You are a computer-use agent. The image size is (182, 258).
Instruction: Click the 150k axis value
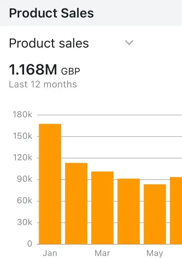[23, 136]
